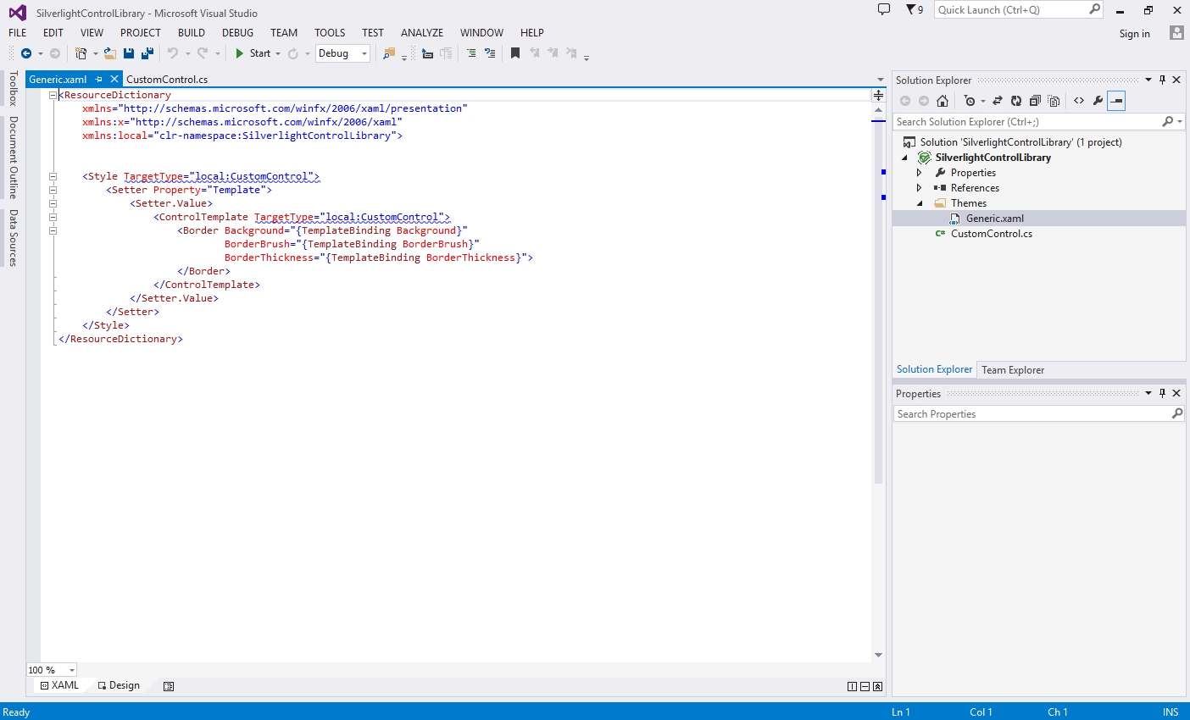Click the Sign in link
Image resolution: width=1190 pixels, height=720 pixels.
coord(1134,34)
